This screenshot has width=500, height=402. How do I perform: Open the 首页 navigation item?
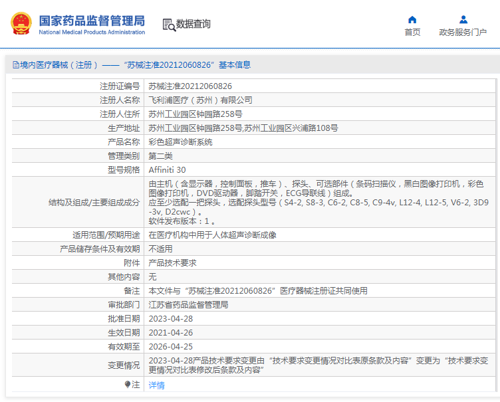412,33
